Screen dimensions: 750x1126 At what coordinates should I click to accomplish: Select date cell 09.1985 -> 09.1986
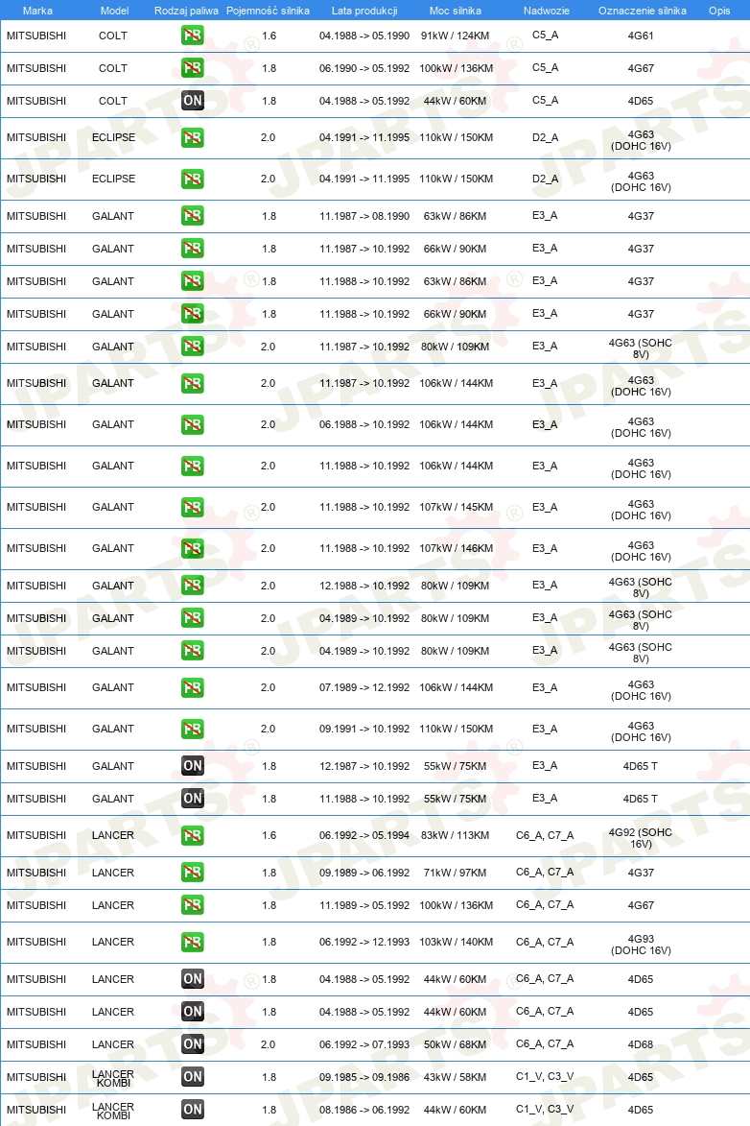364,1077
